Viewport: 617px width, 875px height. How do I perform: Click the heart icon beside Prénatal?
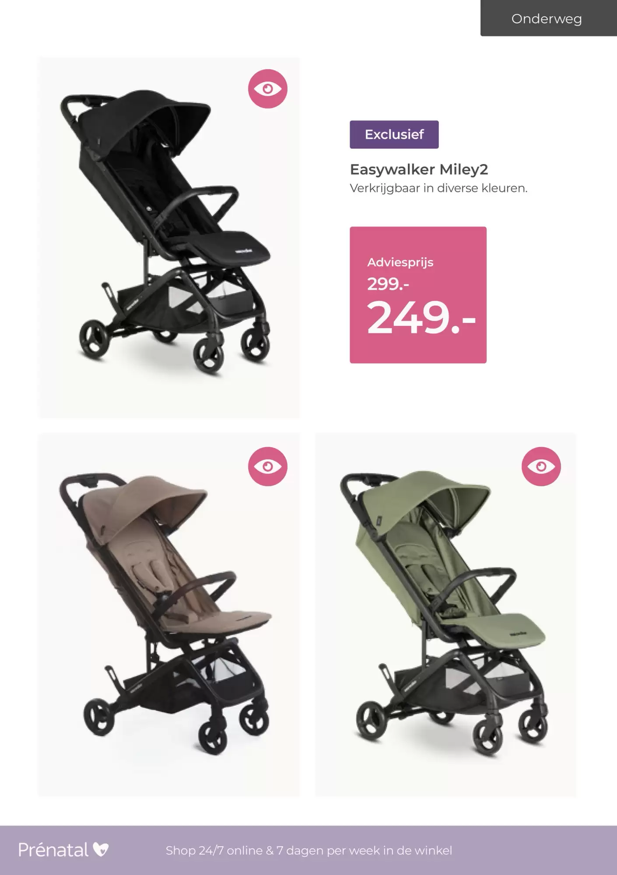[x=101, y=850]
